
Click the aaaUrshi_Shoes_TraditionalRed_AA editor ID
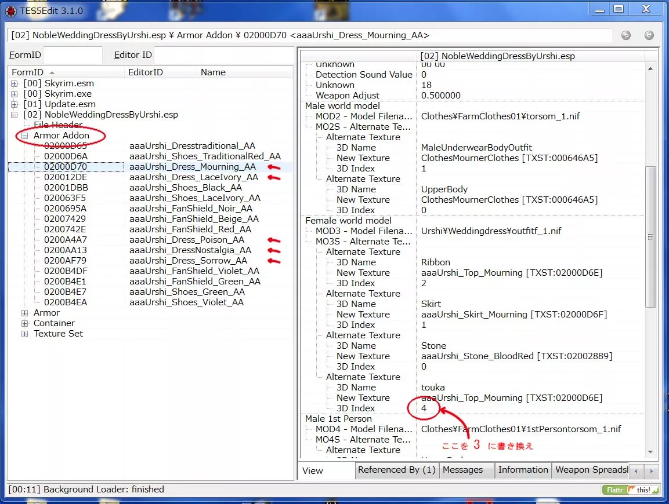click(x=205, y=156)
